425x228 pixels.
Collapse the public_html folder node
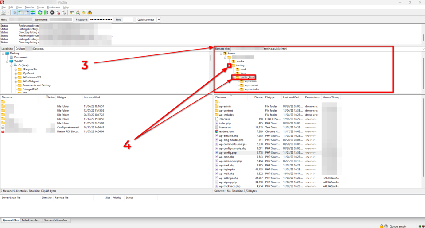pyautogui.click(x=234, y=77)
